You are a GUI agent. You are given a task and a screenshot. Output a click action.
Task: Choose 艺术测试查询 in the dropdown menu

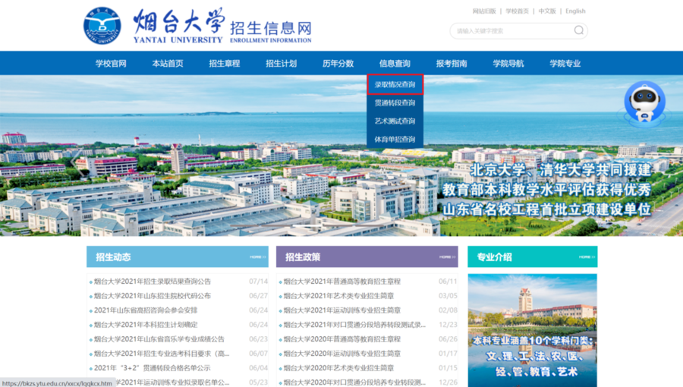(395, 121)
